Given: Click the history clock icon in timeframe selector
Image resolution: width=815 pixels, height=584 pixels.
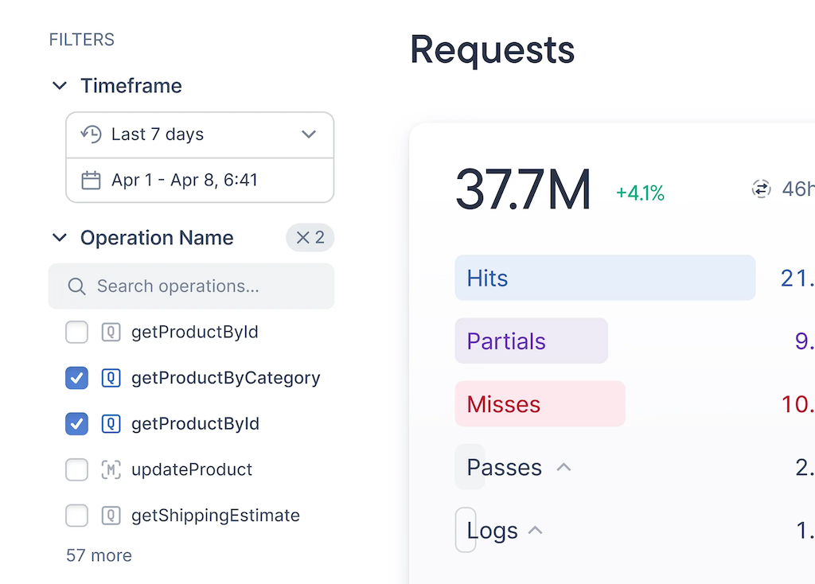Looking at the screenshot, I should pyautogui.click(x=91, y=134).
